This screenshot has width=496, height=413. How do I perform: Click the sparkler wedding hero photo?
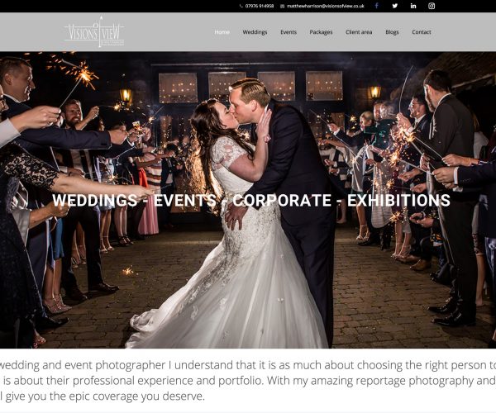[x=248, y=200]
